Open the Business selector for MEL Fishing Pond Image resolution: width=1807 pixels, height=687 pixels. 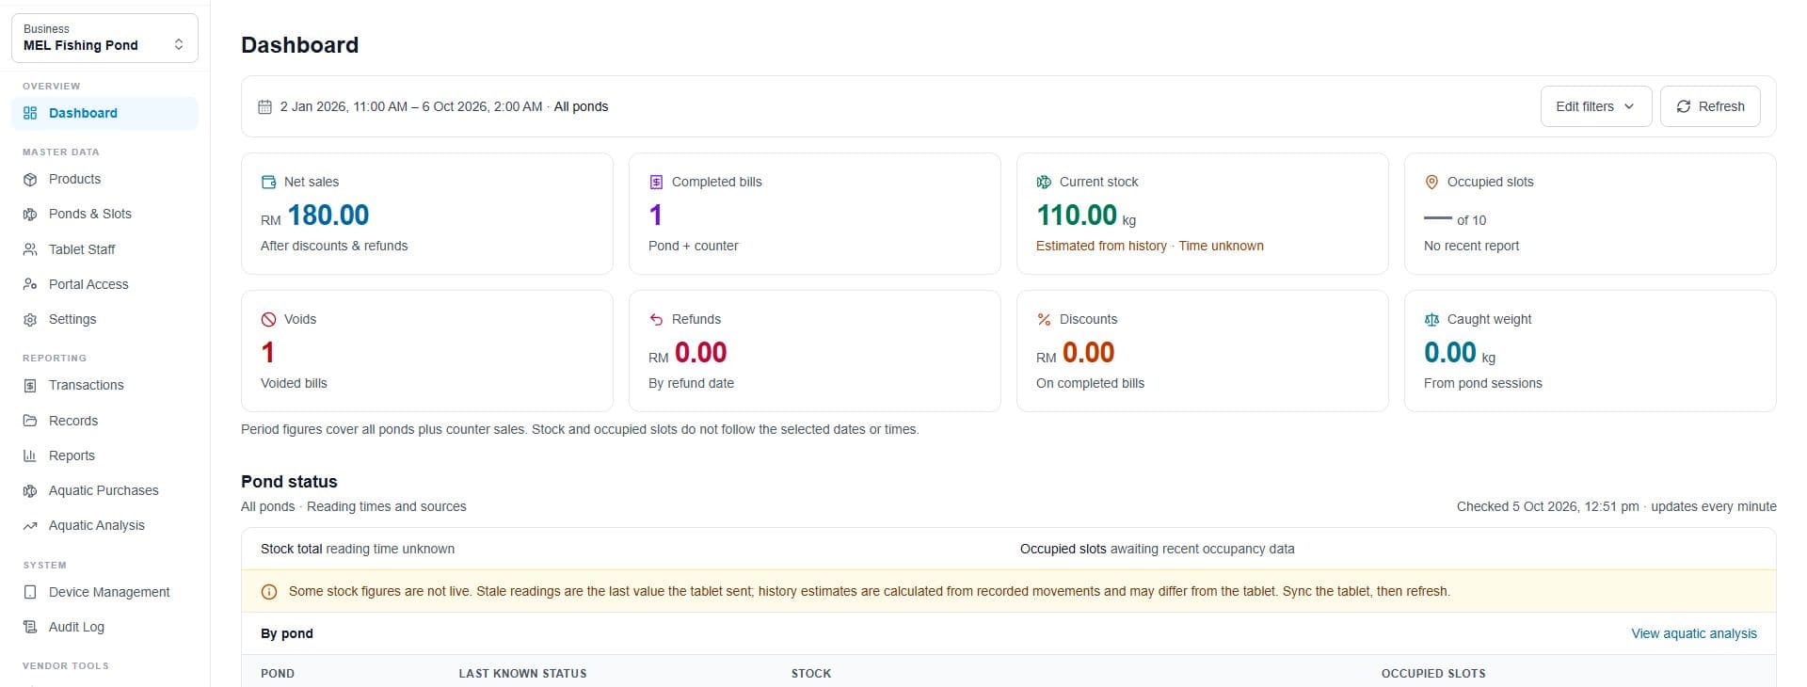[x=104, y=38]
